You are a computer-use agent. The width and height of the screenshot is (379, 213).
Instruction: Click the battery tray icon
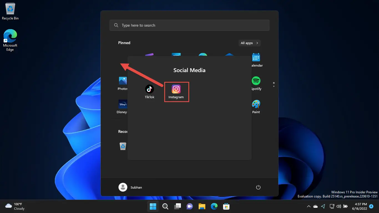(345, 206)
